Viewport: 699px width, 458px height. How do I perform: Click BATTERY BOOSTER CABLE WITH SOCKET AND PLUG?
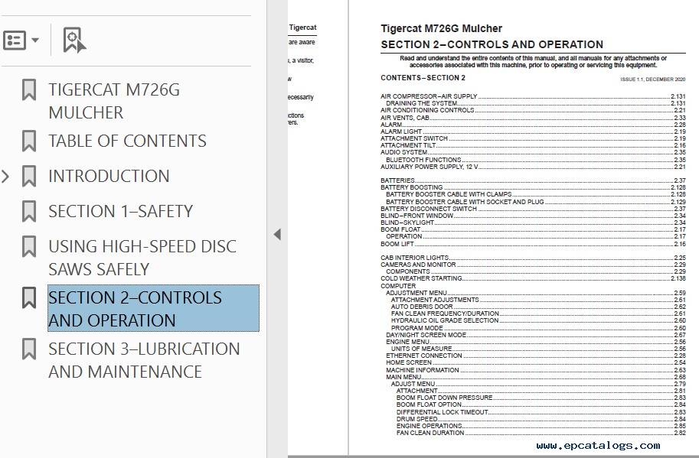536,202
